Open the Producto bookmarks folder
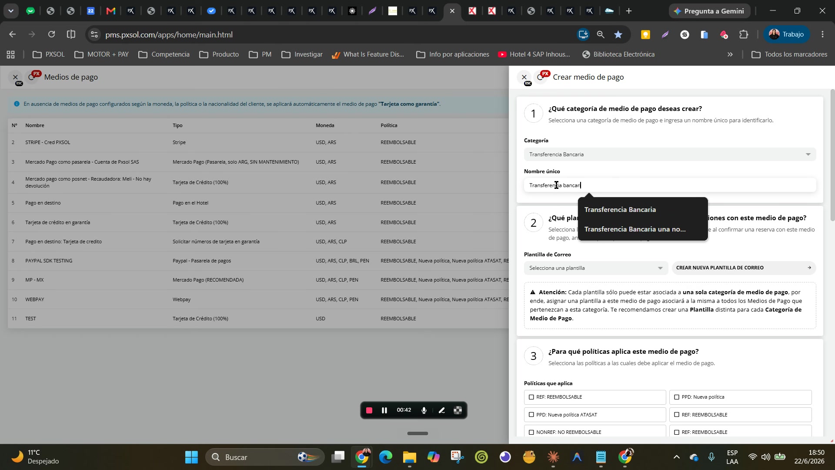 tap(219, 54)
